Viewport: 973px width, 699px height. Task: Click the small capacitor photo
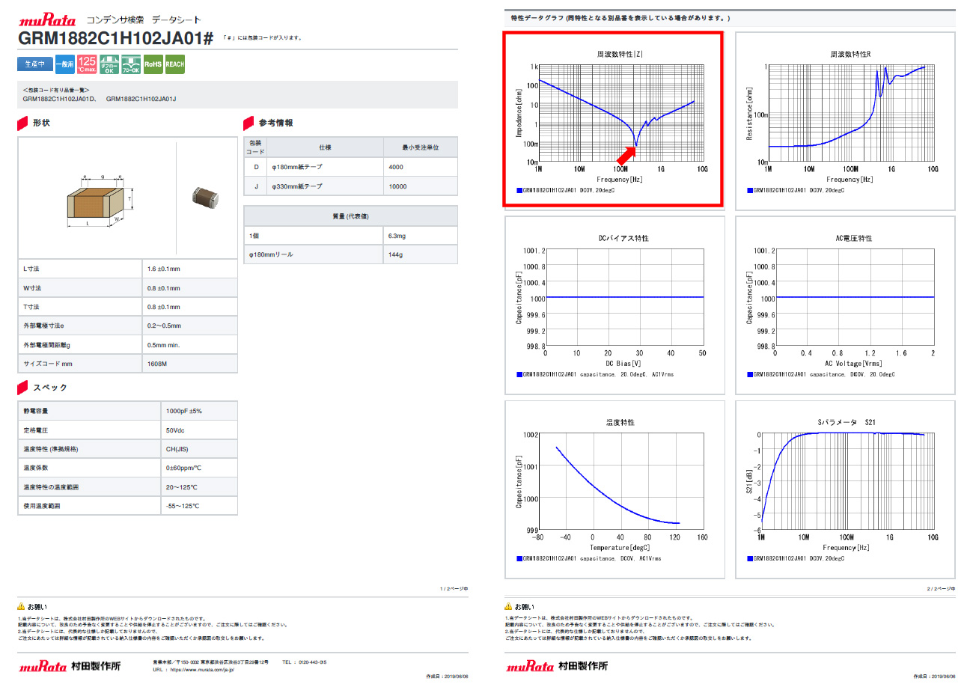coord(205,197)
